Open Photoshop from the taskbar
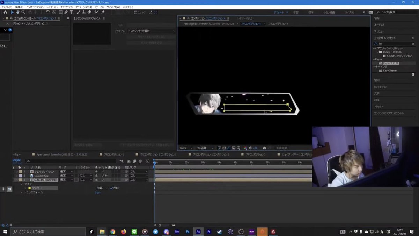The image size is (419, 236). [x=188, y=231]
